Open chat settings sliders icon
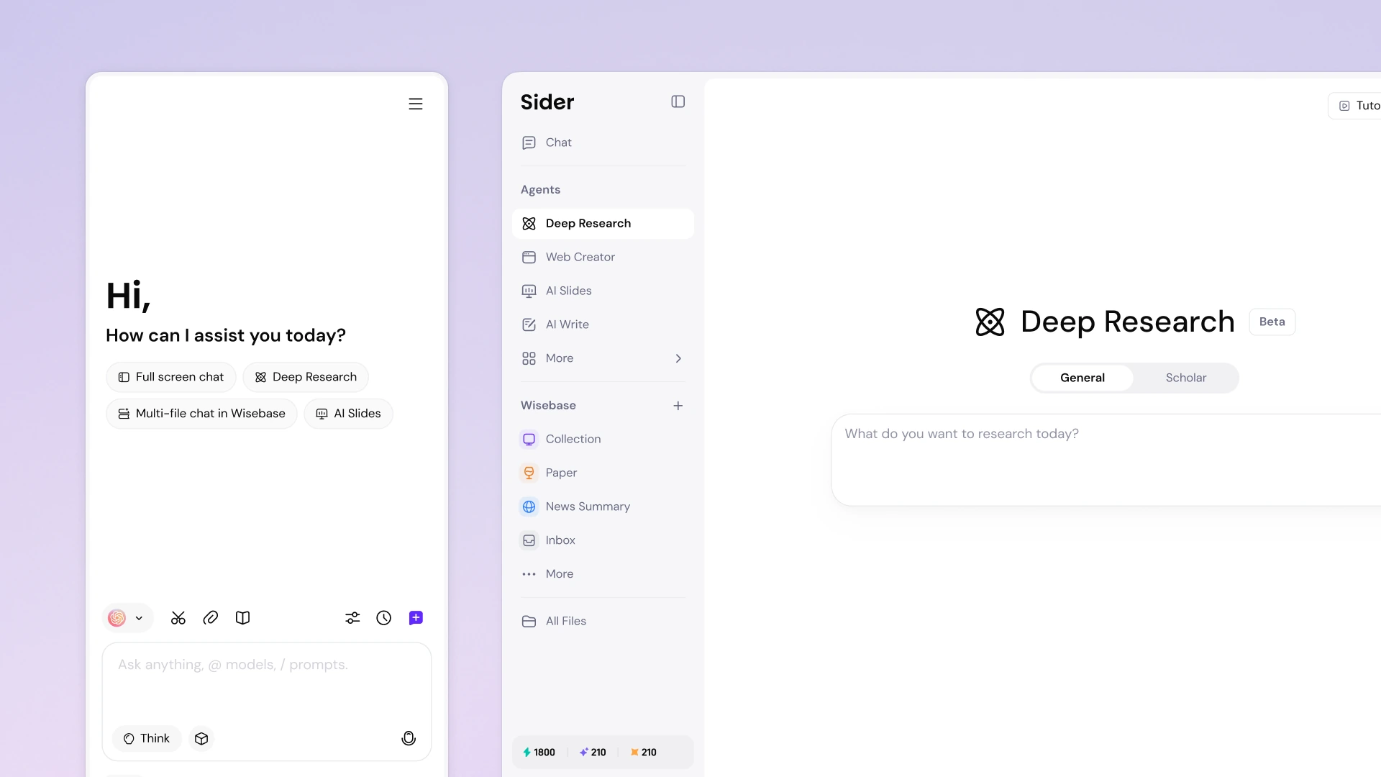 click(x=352, y=618)
